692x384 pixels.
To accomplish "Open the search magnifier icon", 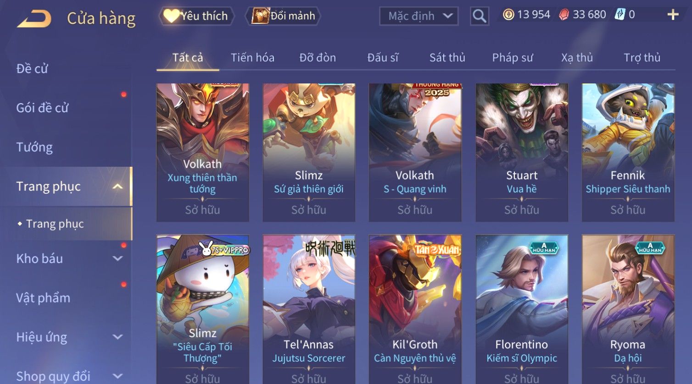I will 480,16.
